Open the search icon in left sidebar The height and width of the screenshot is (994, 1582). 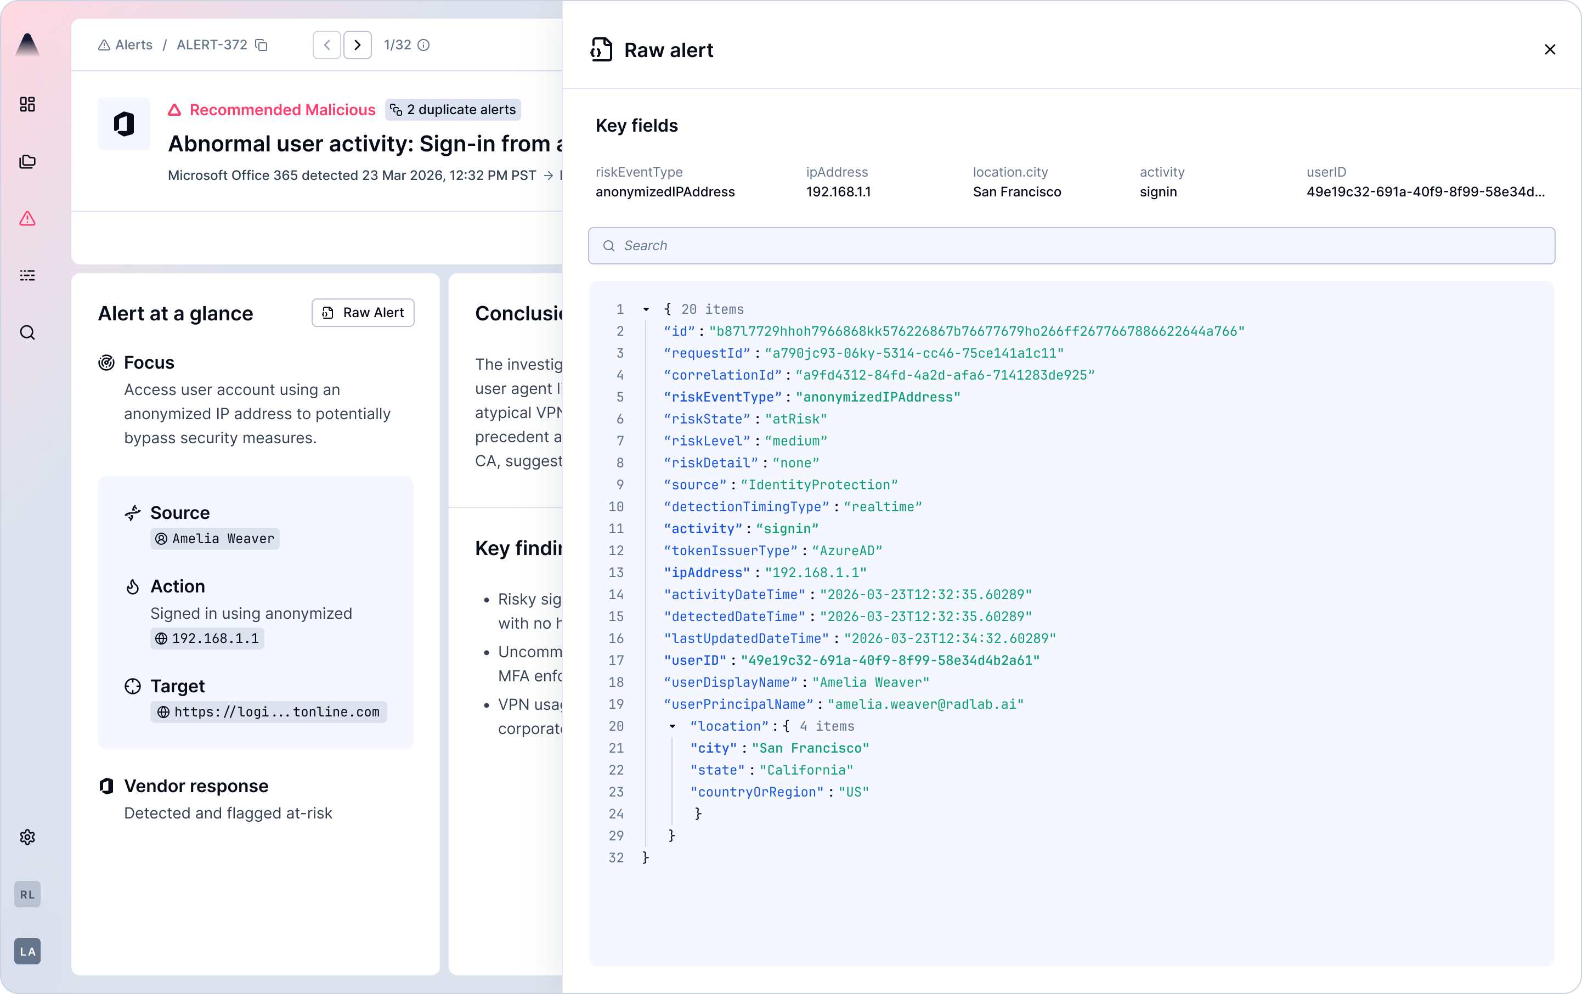click(27, 332)
